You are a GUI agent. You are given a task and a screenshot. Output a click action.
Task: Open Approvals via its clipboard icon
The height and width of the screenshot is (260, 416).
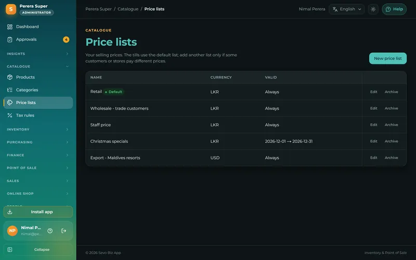tap(10, 40)
